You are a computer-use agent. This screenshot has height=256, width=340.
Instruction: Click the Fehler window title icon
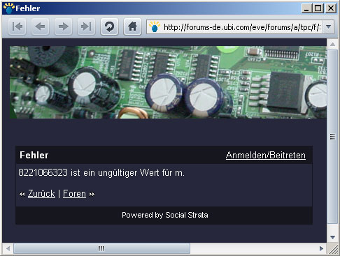[9, 8]
